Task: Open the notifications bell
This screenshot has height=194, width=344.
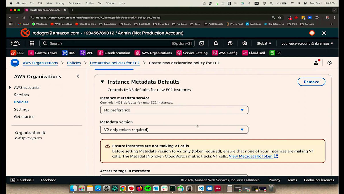Action: (x=216, y=43)
